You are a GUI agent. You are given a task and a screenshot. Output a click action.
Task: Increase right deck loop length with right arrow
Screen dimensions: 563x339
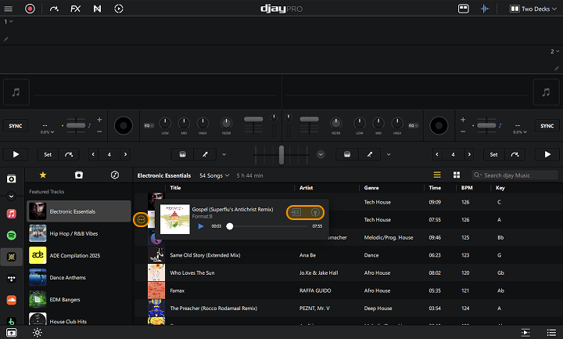click(469, 154)
